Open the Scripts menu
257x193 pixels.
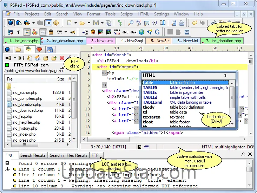pos(126,14)
